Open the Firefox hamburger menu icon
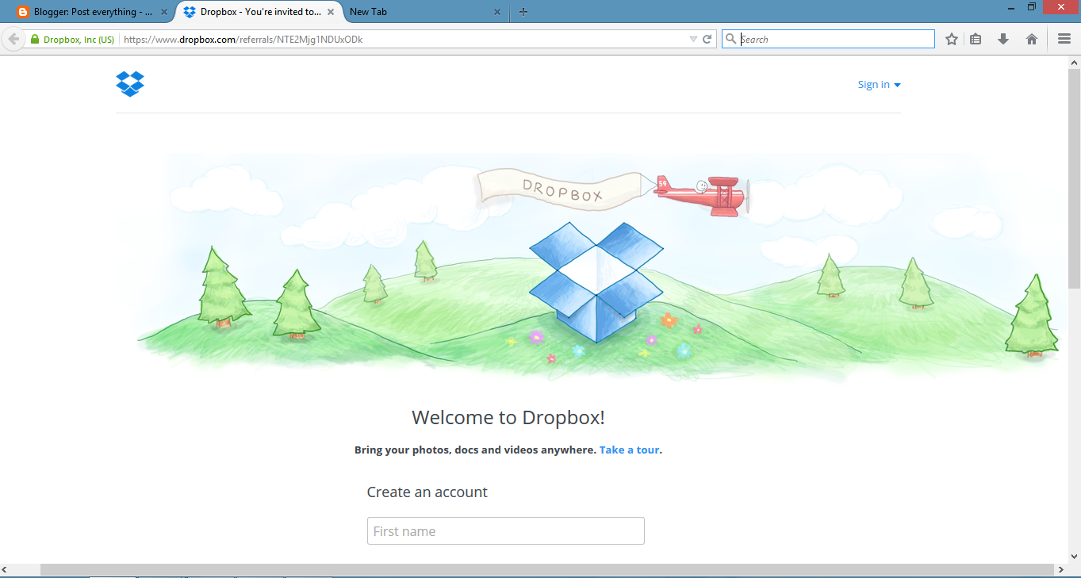The image size is (1081, 578). point(1063,38)
